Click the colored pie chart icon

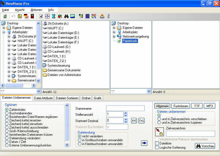point(60,16)
